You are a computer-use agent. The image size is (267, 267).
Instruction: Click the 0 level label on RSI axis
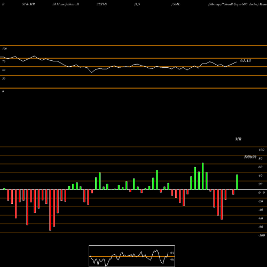tap(3, 91)
